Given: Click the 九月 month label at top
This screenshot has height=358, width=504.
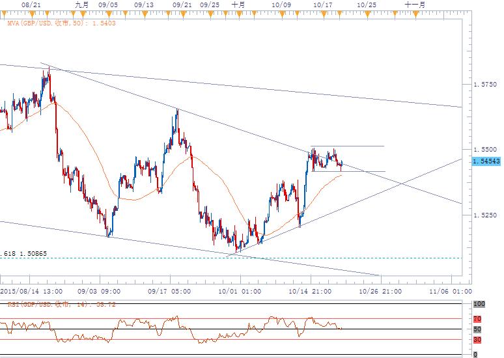Looking at the screenshot, I should [x=81, y=5].
